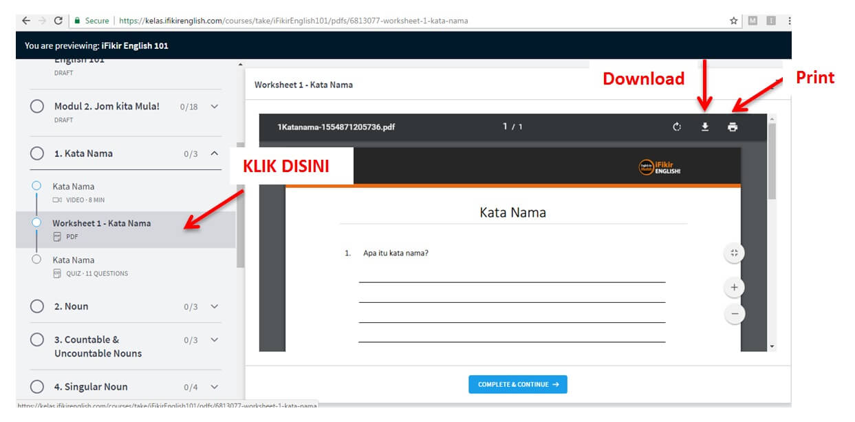855x422 pixels.
Task: Click the Kata Nama title in the PDF page
Action: click(513, 212)
